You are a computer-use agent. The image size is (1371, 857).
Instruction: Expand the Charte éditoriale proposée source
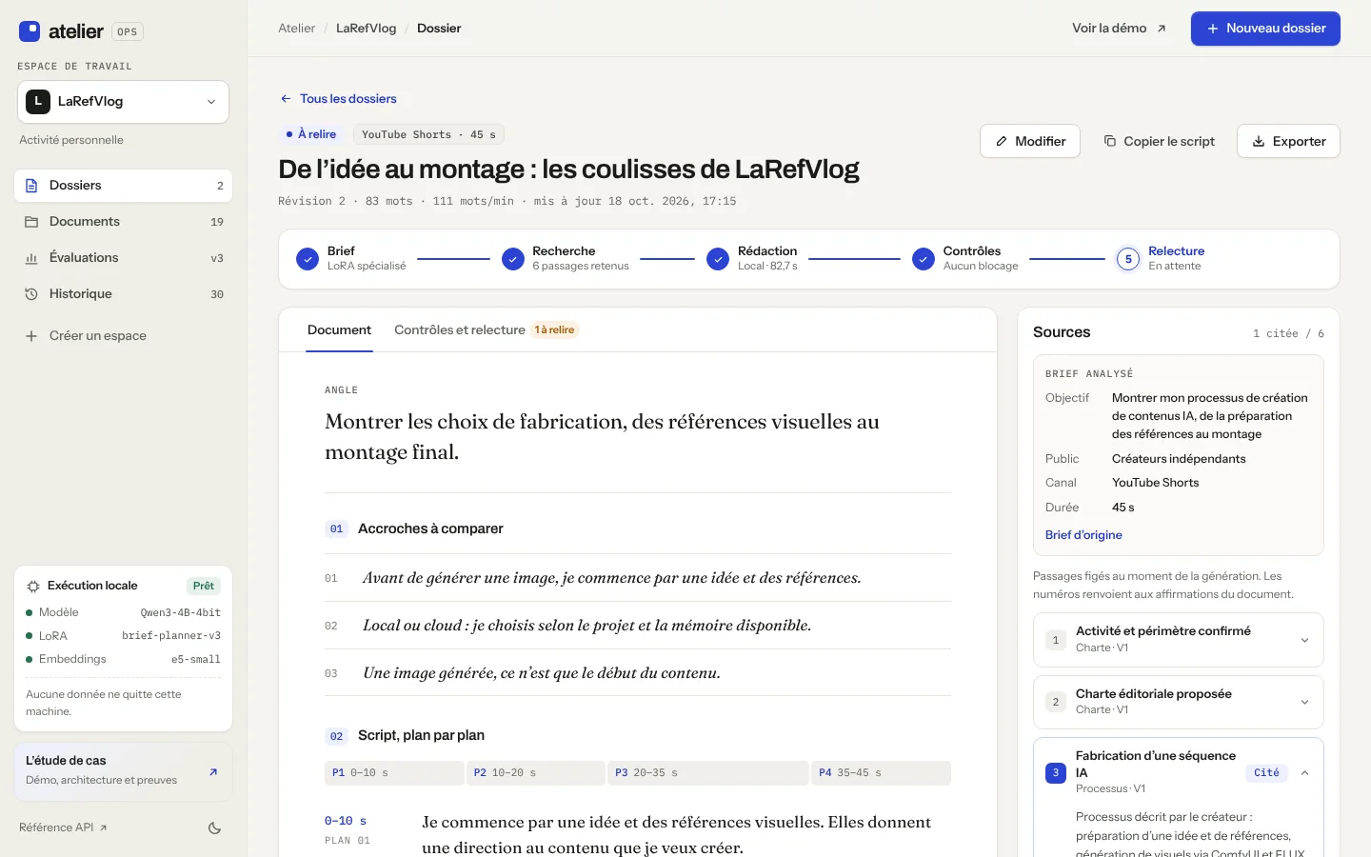coord(1179,702)
